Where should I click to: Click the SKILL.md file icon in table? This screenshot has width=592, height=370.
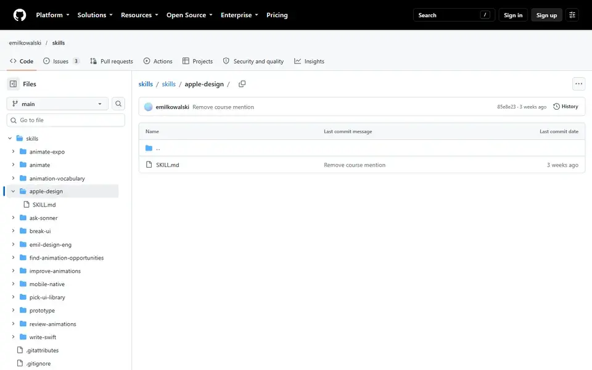(149, 165)
